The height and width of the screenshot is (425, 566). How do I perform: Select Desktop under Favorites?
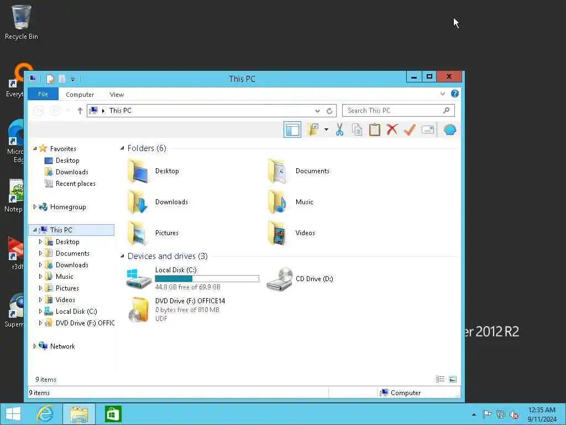click(x=67, y=160)
